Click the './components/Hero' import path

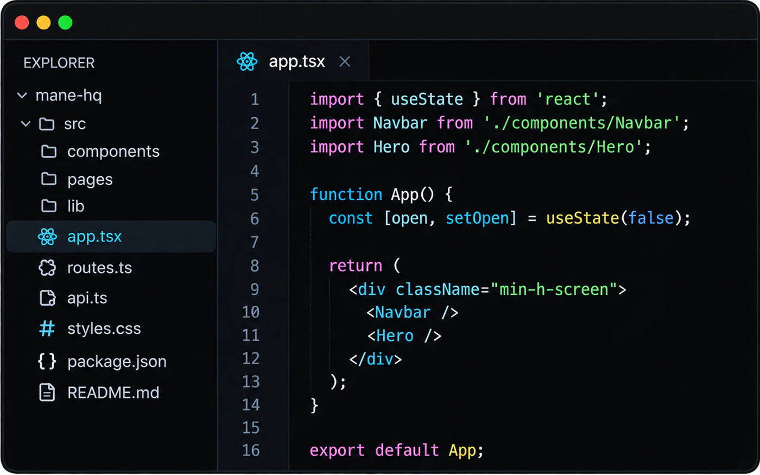554,147
